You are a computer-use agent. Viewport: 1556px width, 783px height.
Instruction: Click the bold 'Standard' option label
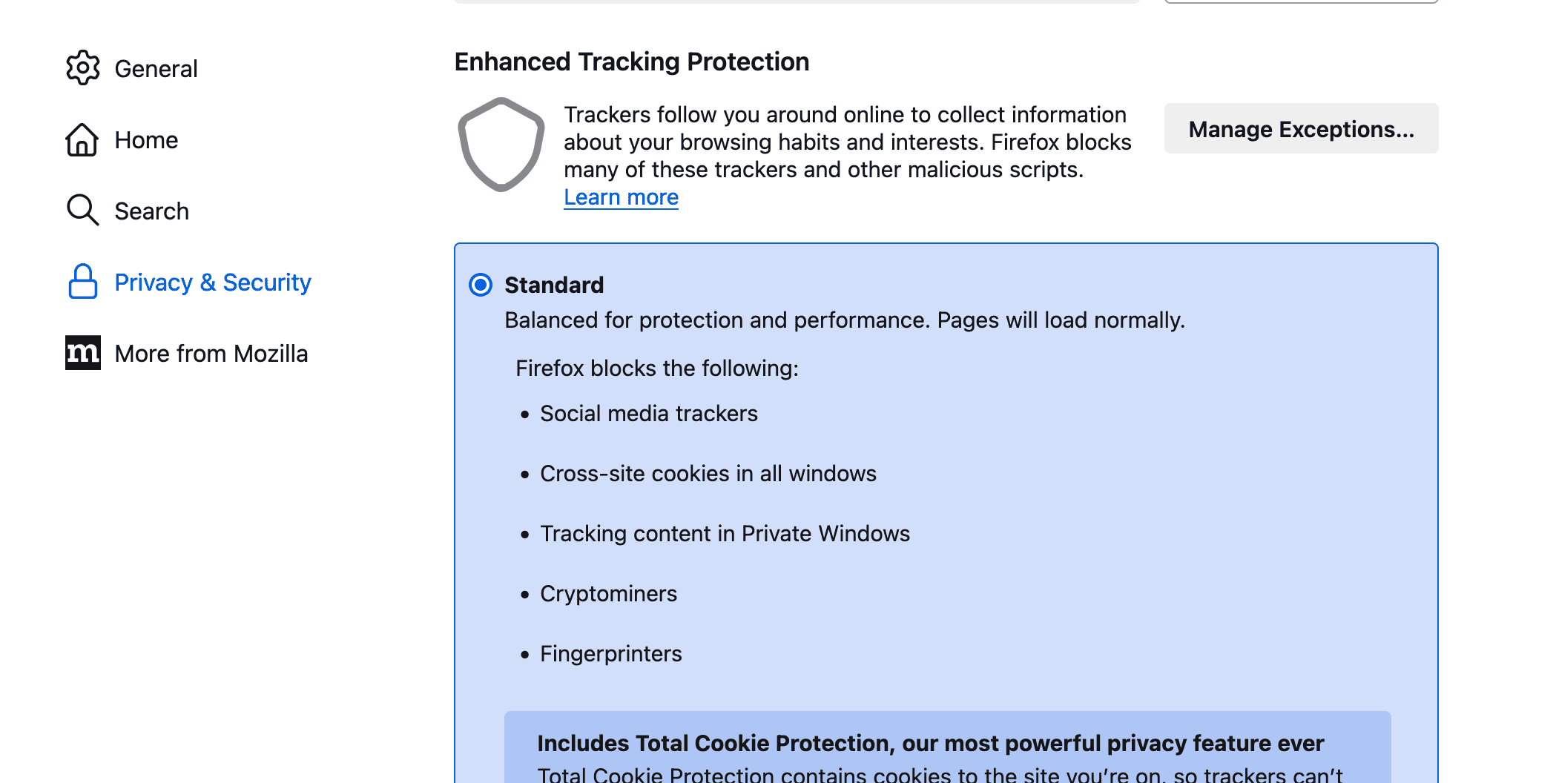click(554, 285)
